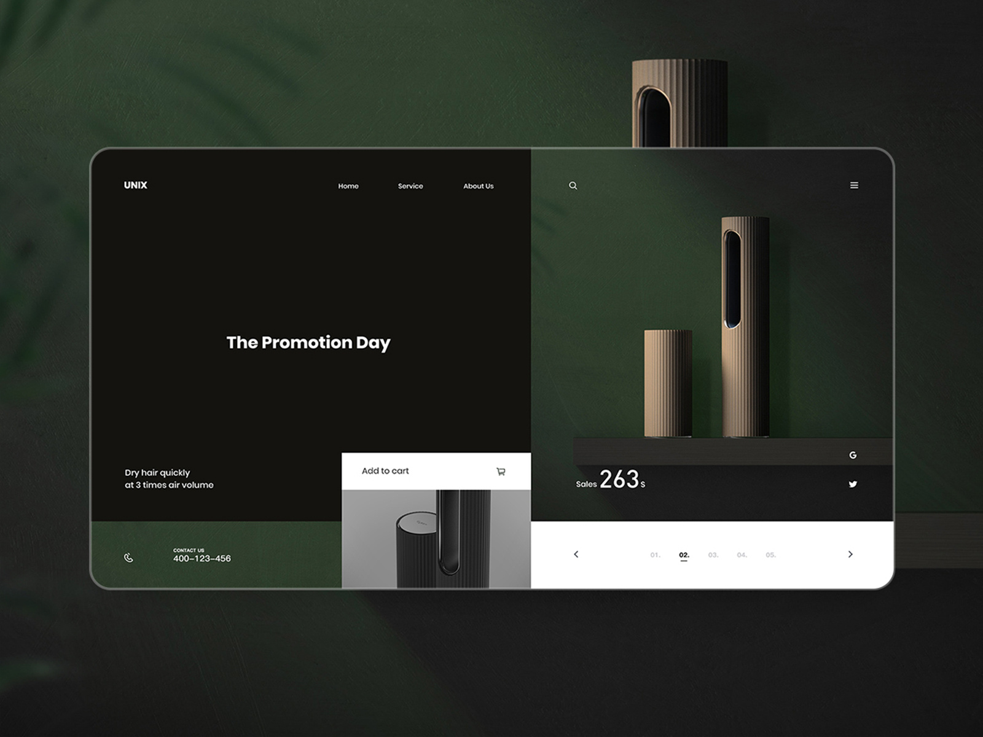Viewport: 983px width, 737px height.
Task: Open the Twitter bird icon
Action: (853, 484)
